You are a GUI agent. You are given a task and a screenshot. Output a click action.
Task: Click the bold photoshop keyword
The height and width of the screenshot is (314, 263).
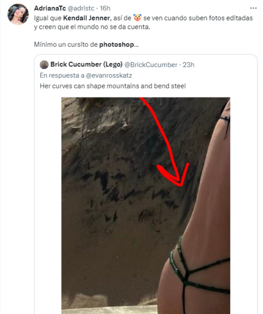pos(117,45)
